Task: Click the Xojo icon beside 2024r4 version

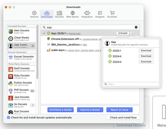Action: point(110,56)
